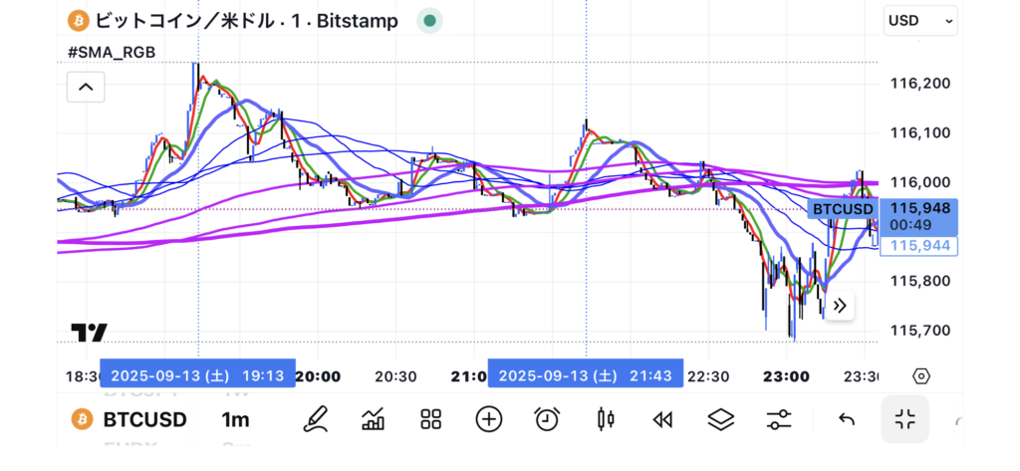Screen dimensions: 1020x471
Task: Change the 1m timeframe interval
Action: [x=235, y=419]
